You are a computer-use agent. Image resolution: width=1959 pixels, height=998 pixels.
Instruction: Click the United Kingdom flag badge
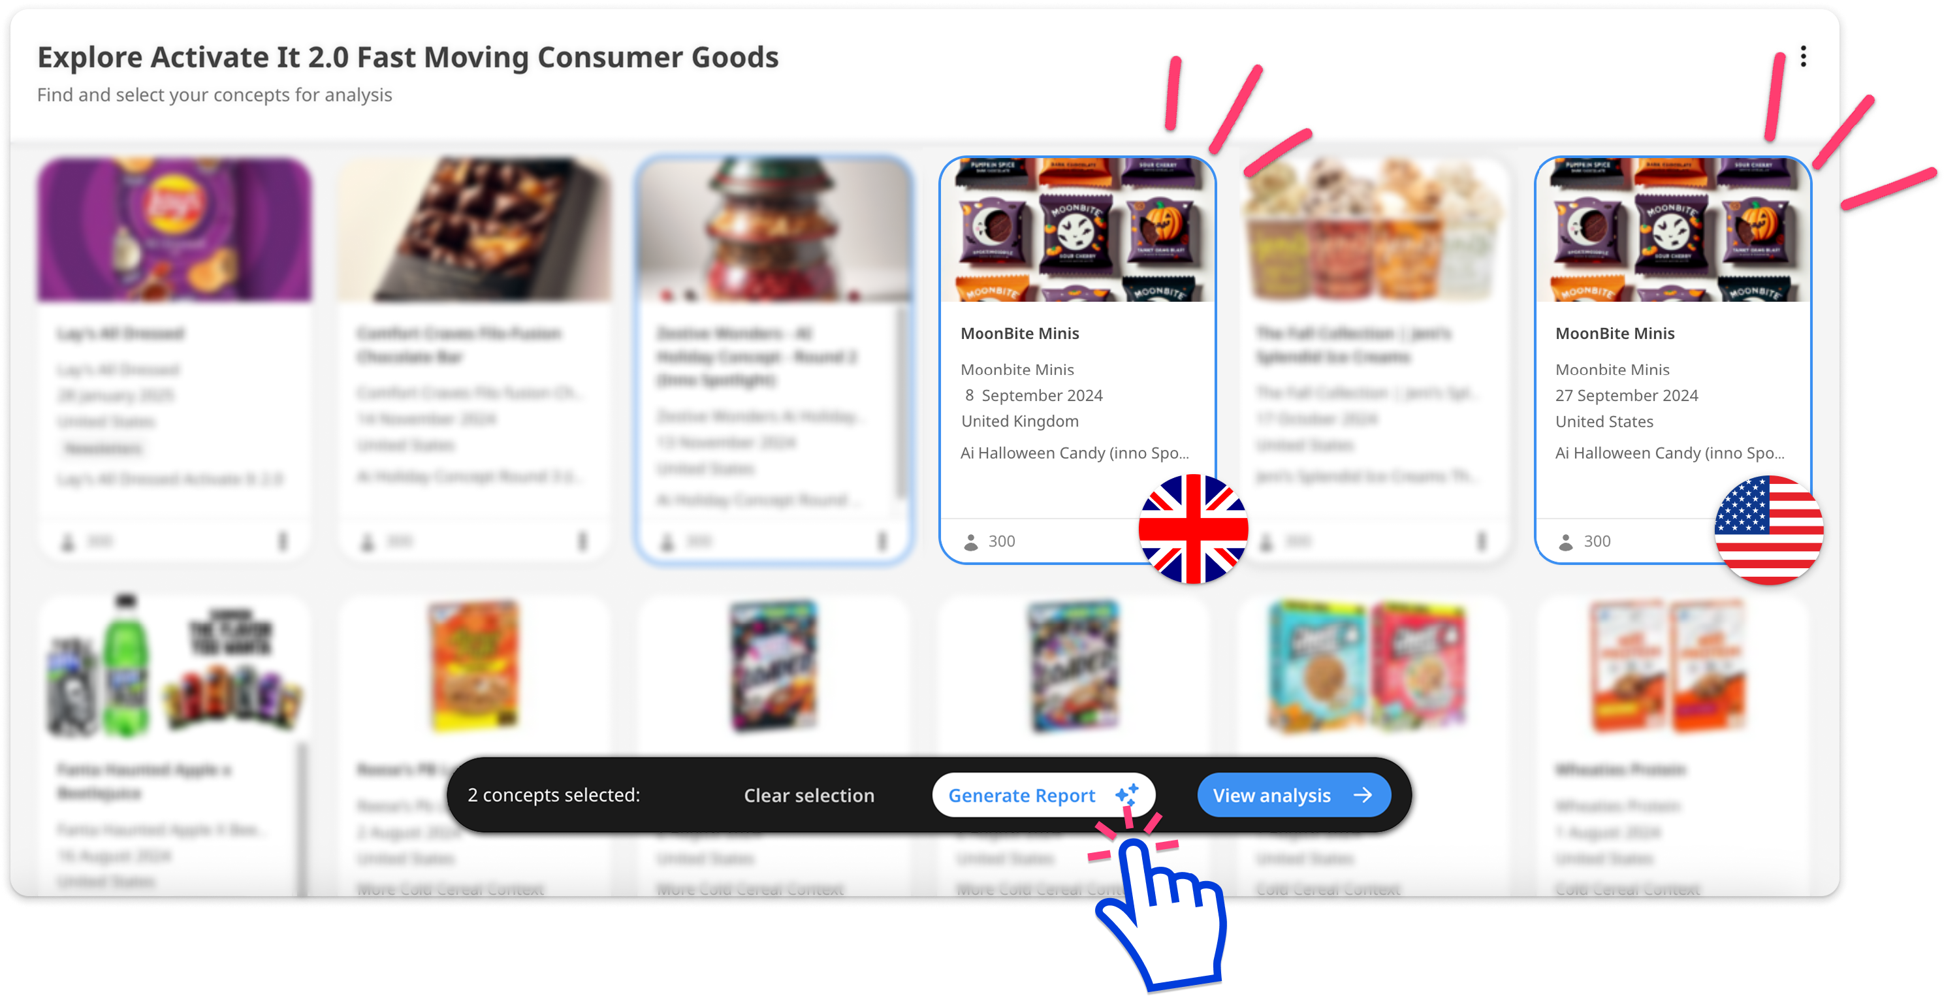pyautogui.click(x=1192, y=528)
